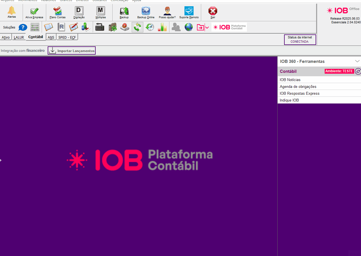
Task: Select the SPED - ECF tab
Action: click(x=67, y=38)
